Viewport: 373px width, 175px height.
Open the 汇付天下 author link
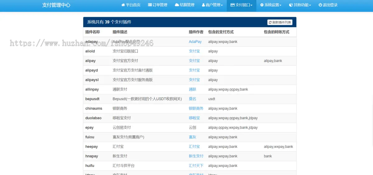coord(196,166)
